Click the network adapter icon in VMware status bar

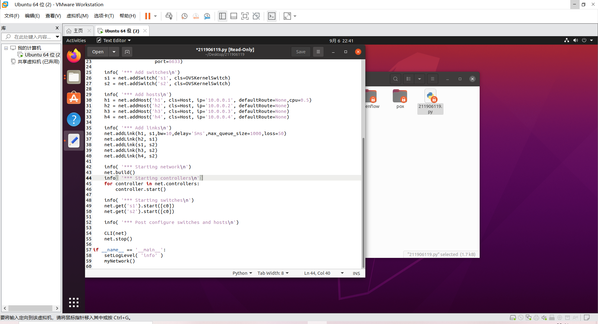tap(529, 318)
